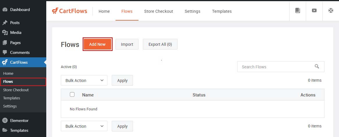Click the Comments speech bubble icon
The width and height of the screenshot is (339, 137).
pos(5,52)
